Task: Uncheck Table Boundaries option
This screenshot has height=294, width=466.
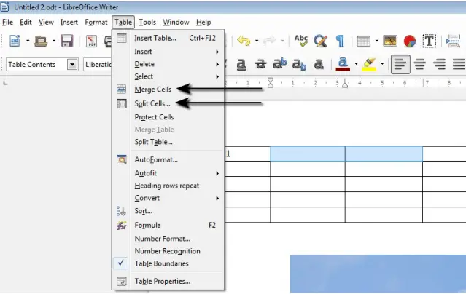Action: click(x=168, y=263)
